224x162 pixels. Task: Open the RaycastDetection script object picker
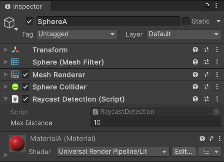click(x=216, y=112)
